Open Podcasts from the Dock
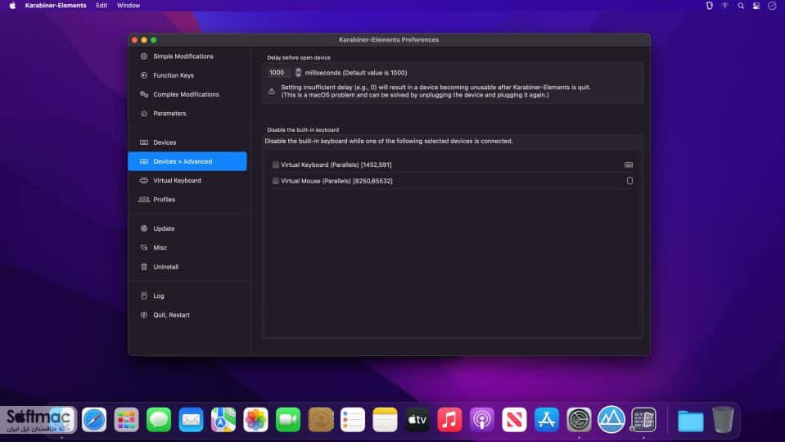The image size is (785, 442). (x=482, y=419)
